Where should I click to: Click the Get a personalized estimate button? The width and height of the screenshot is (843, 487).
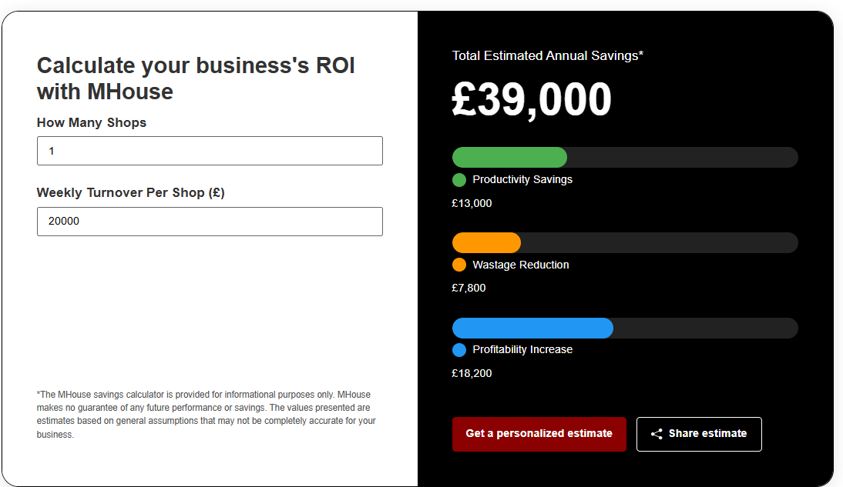point(539,433)
